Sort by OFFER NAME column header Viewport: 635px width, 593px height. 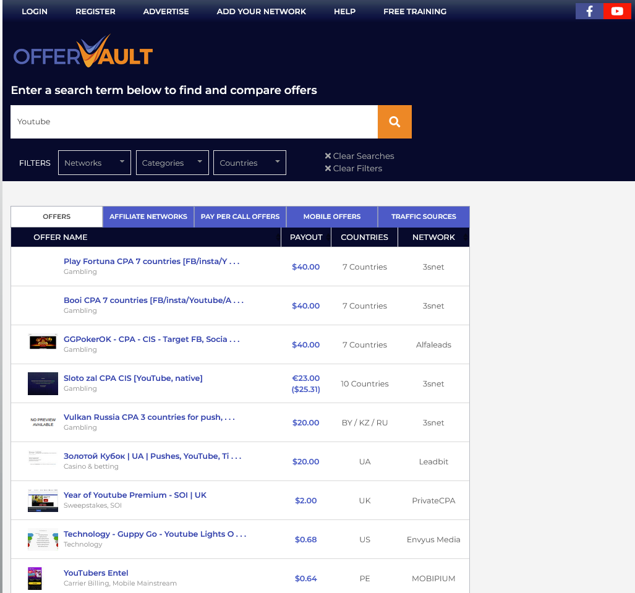[x=146, y=237]
